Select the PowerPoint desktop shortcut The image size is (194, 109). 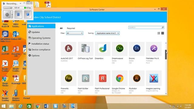pyautogui.click(x=16, y=51)
